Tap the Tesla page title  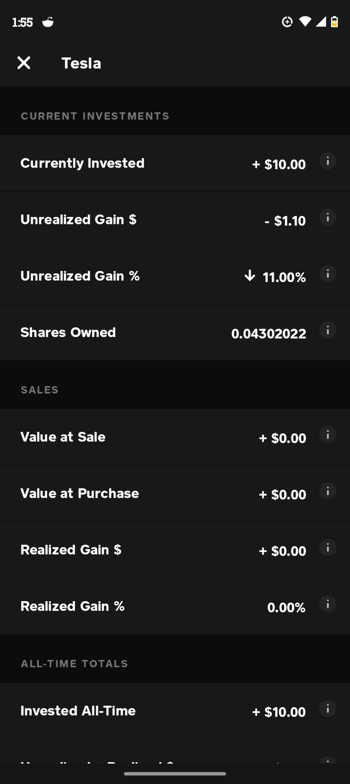(x=81, y=63)
